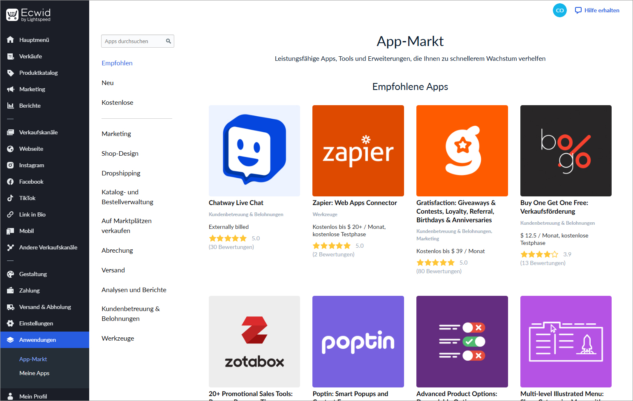Screen dimensions: 633x401
Task: Open Meine Apps submenu link
Action: point(34,373)
